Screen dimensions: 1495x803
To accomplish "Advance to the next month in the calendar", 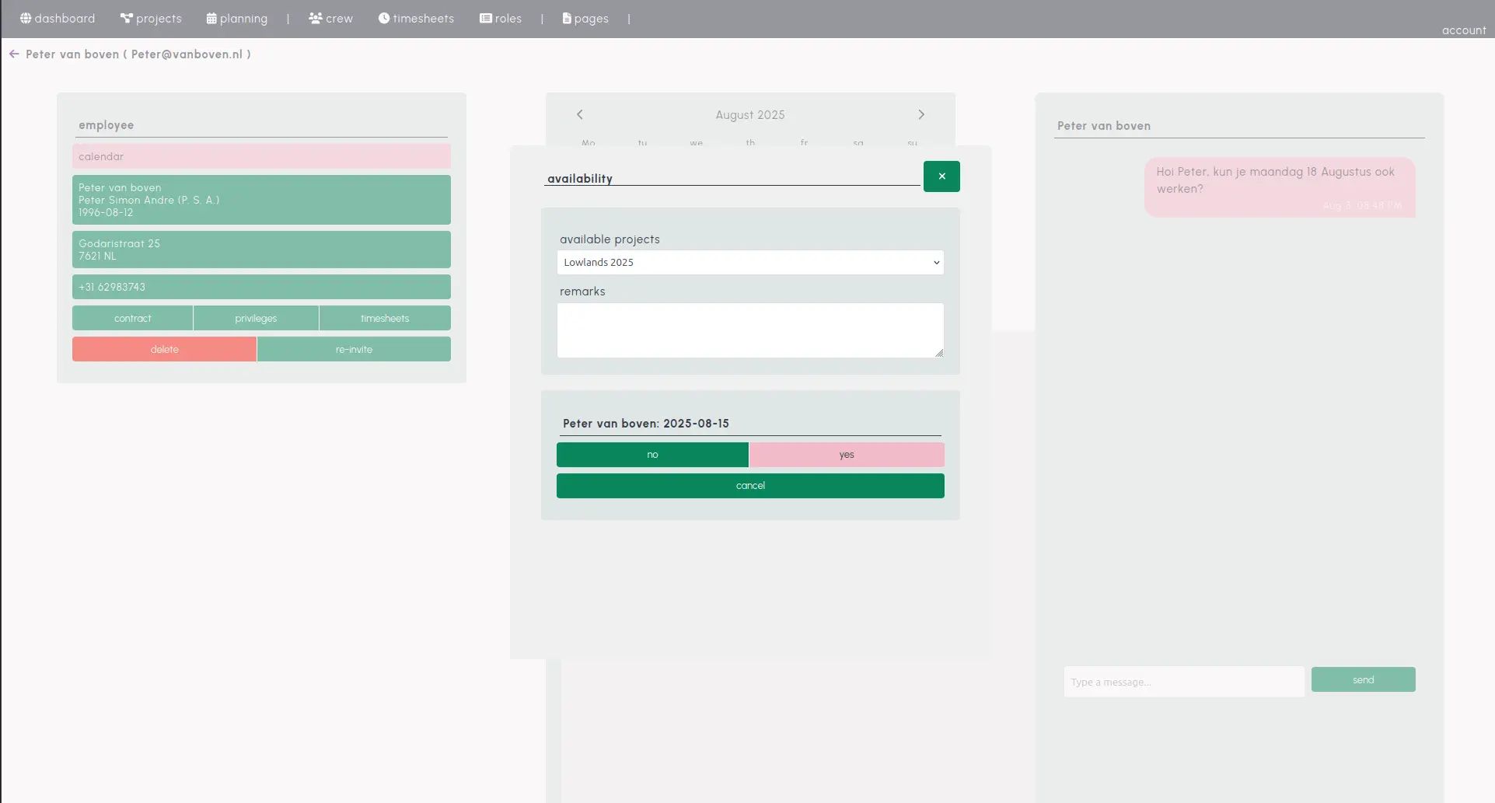I will tap(921, 114).
